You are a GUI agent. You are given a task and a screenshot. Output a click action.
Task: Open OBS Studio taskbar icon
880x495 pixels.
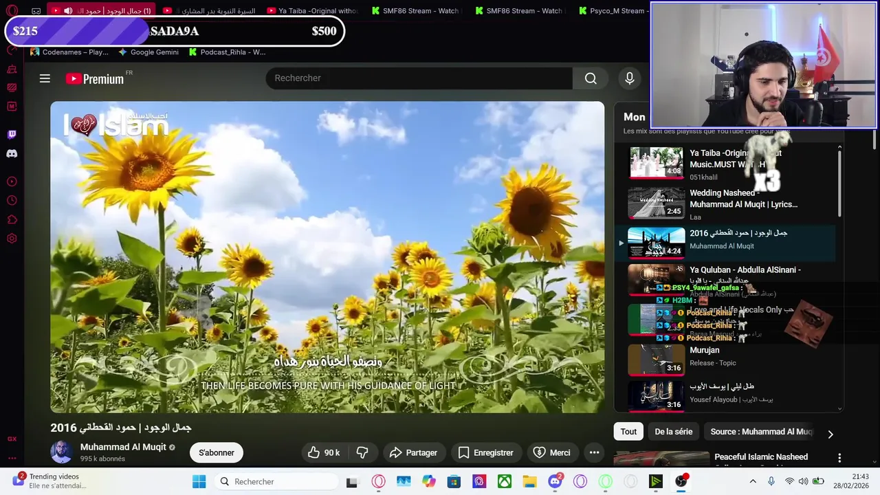(x=681, y=482)
